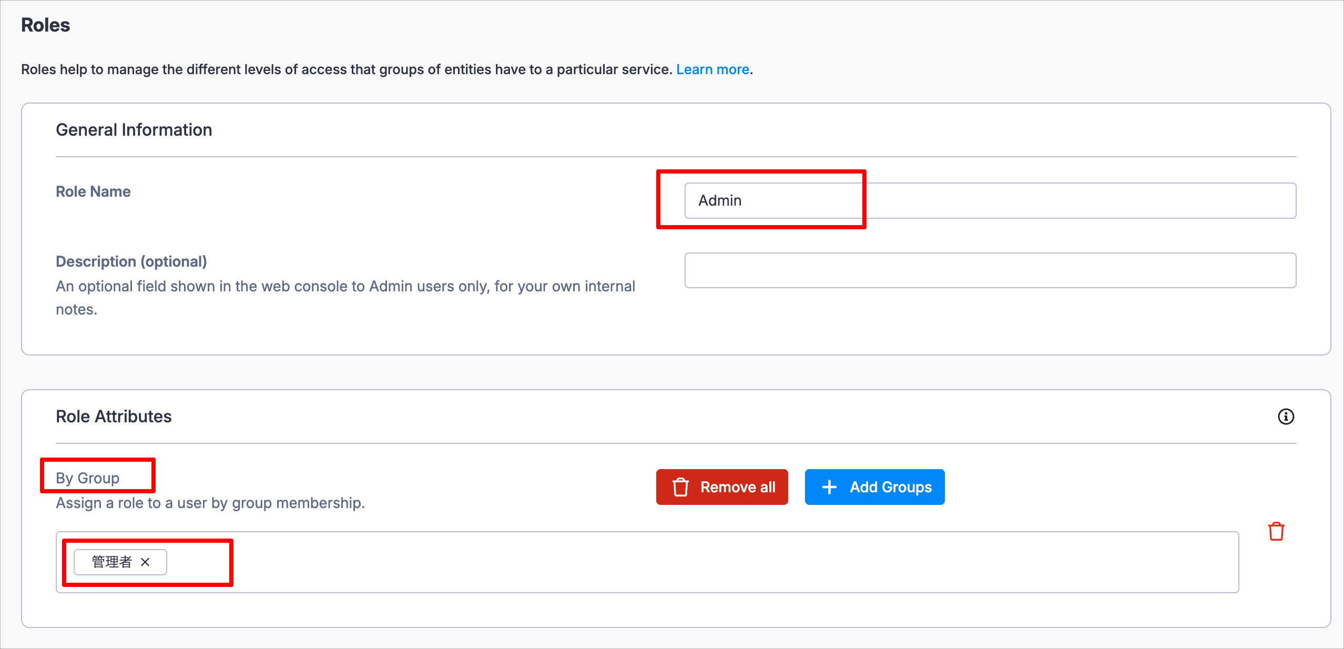Click the plus icon in Add Groups
1344x649 pixels.
pyautogui.click(x=829, y=487)
